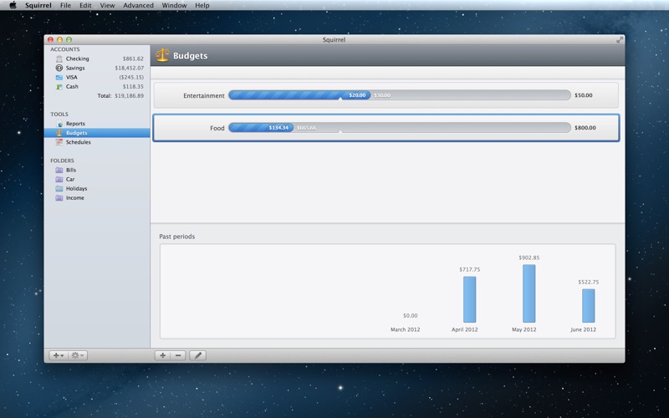The image size is (669, 418).
Task: Open the Schedules tool
Action: [x=78, y=142]
